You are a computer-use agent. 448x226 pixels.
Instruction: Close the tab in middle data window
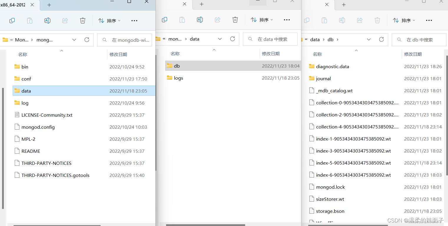[x=185, y=4]
